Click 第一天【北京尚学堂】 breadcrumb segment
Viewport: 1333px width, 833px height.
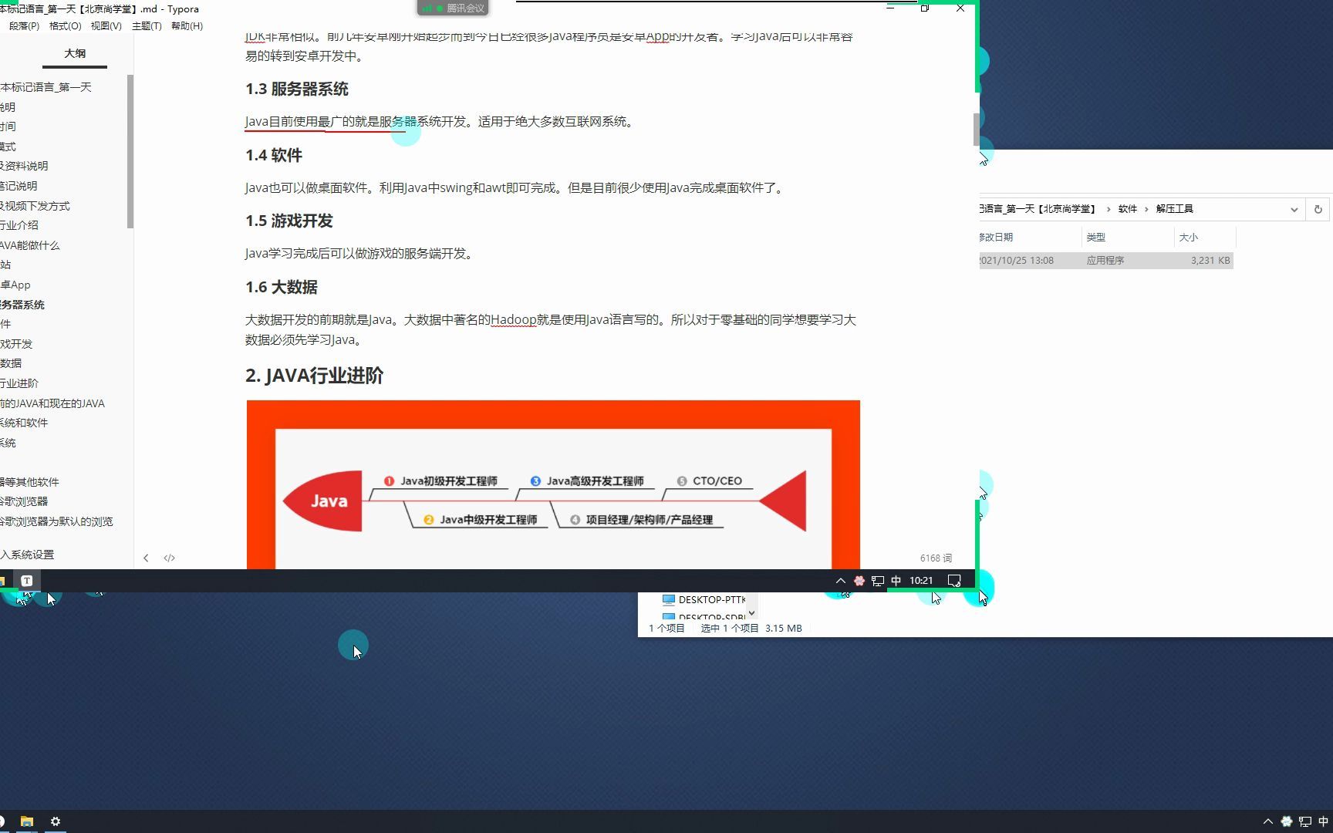(1038, 209)
